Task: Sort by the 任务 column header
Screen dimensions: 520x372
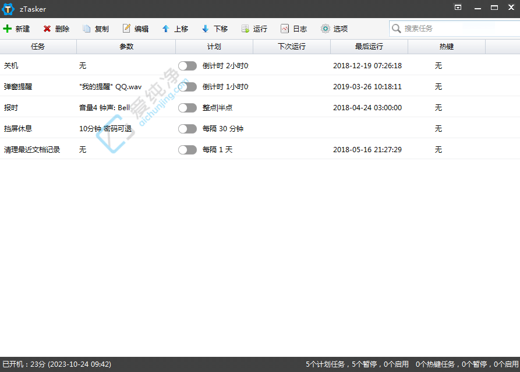Action: point(38,47)
